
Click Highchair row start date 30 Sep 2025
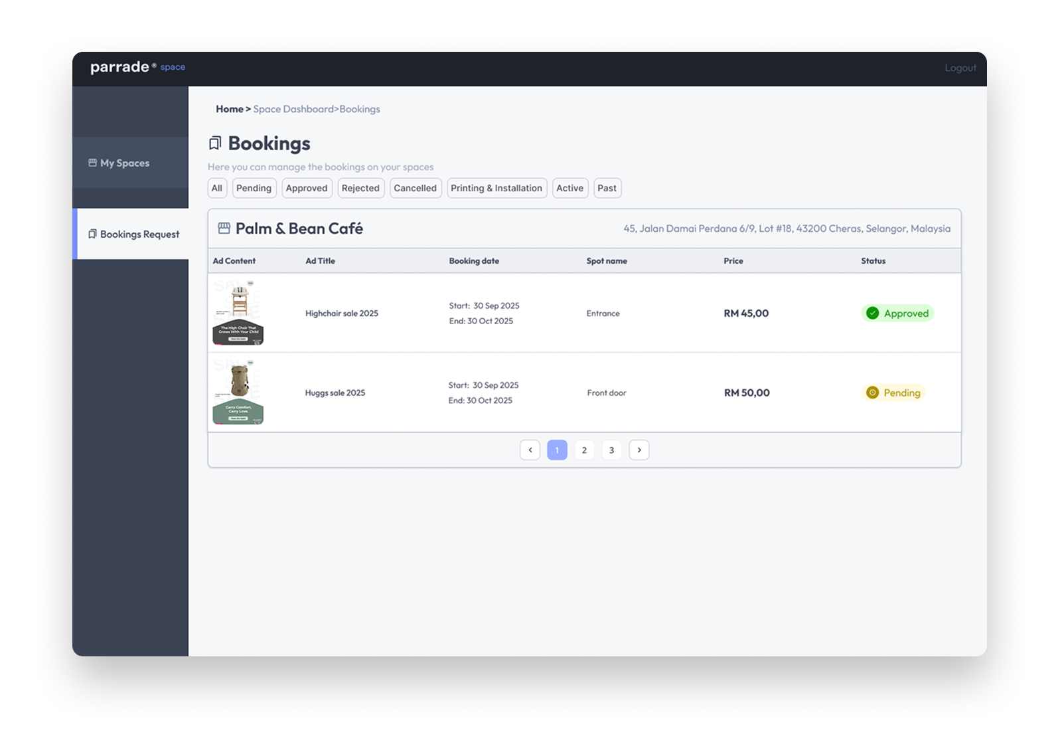pyautogui.click(x=496, y=306)
